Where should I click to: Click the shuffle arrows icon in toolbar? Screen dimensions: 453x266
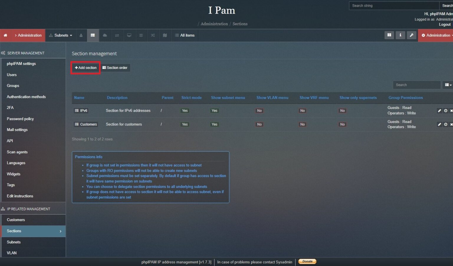(153, 35)
